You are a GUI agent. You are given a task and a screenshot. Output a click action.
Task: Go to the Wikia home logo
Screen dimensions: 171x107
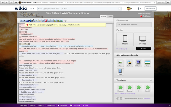(21, 8)
